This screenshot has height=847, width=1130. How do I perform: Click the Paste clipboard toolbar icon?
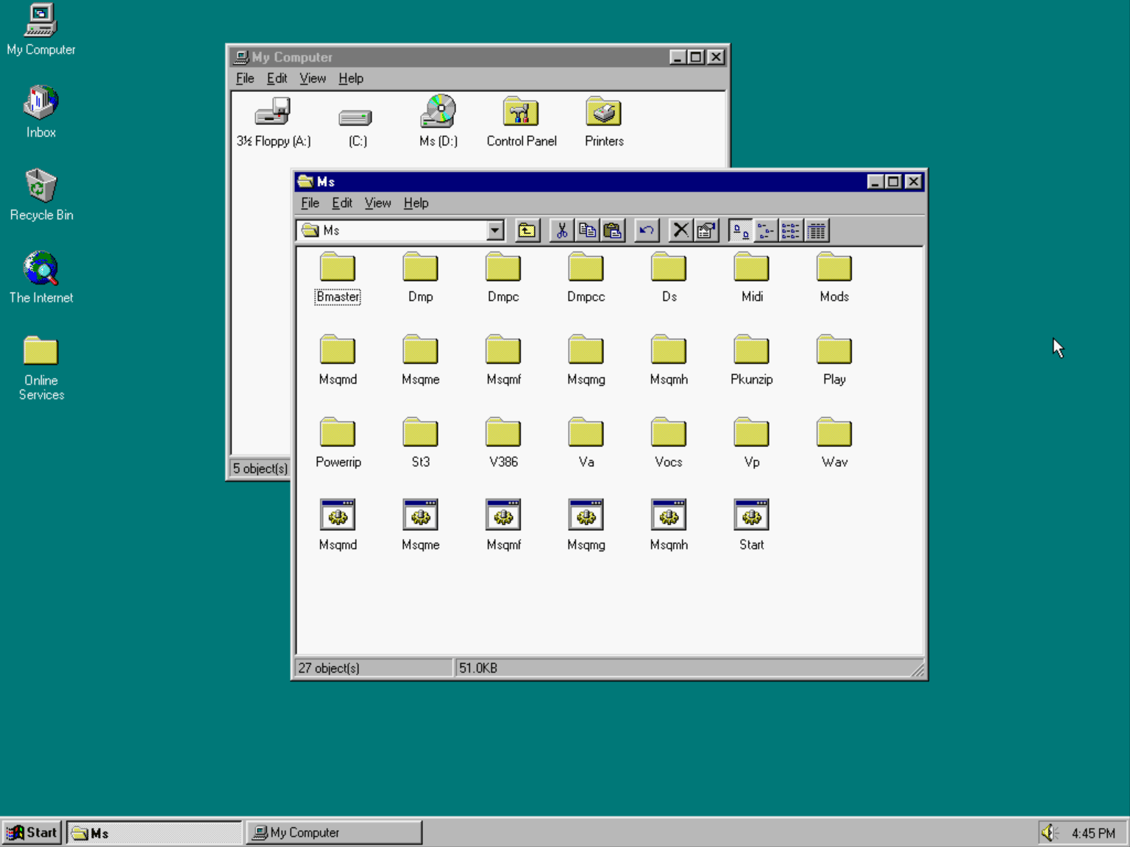612,231
